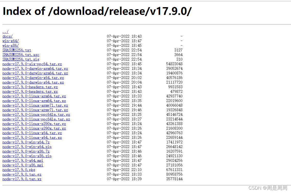Click node-v17.9.0-headers.tar.gz link
Viewport: 291px width, 193px height.
click(30, 87)
